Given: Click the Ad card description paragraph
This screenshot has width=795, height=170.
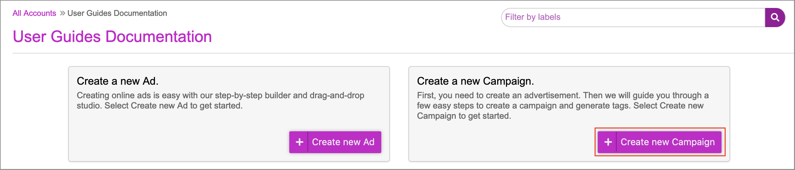Looking at the screenshot, I should click(220, 101).
